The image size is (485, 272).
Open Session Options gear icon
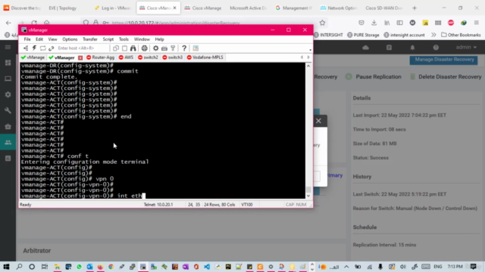(x=155, y=48)
